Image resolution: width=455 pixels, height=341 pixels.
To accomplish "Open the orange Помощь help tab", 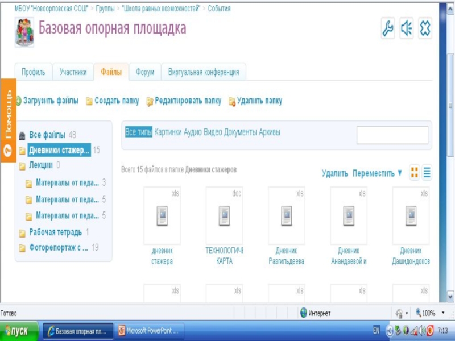I will tap(8, 120).
